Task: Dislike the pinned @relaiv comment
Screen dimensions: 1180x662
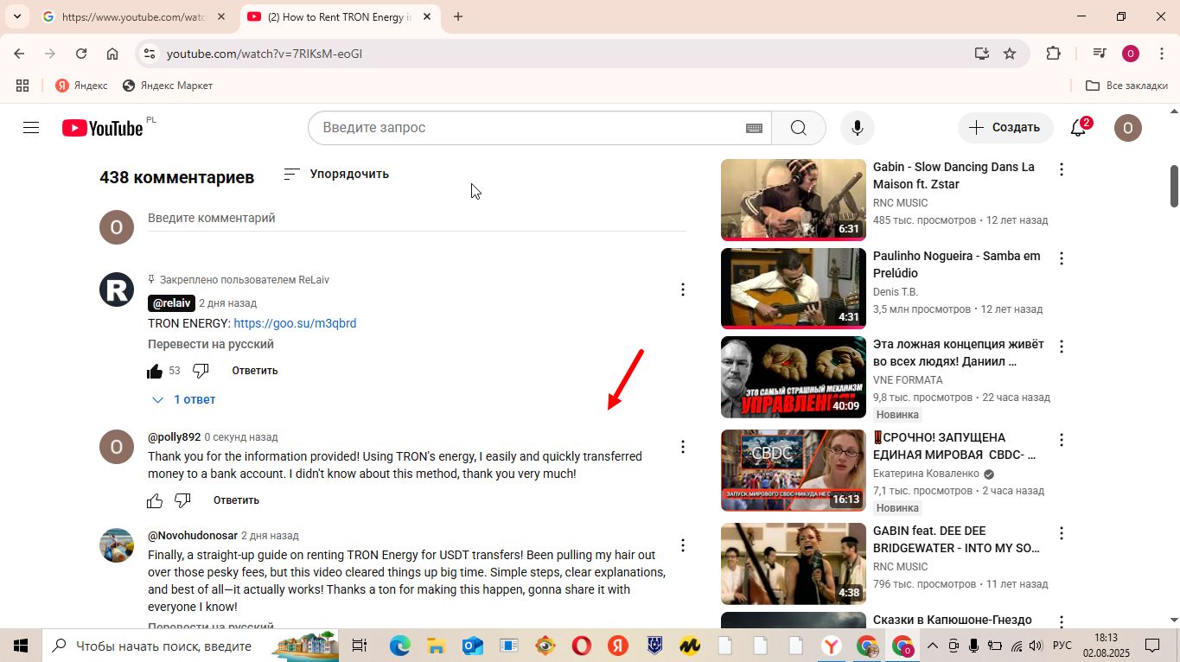Action: 201,371
